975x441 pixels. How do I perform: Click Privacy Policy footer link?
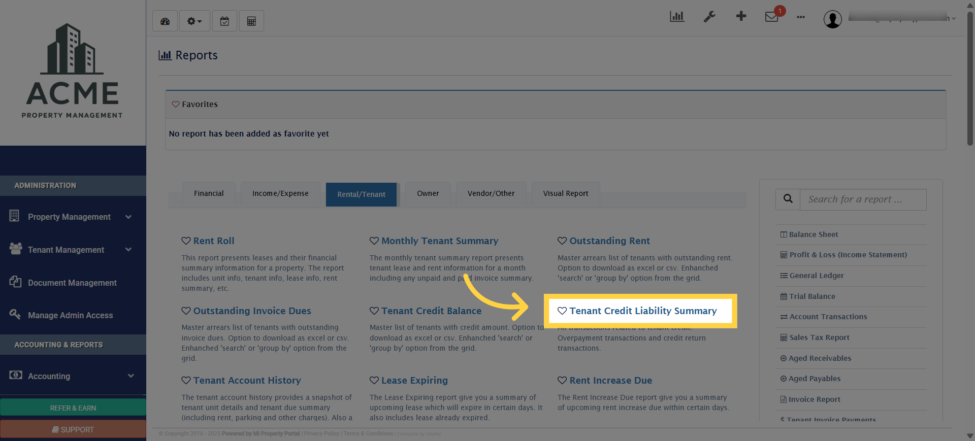pyautogui.click(x=321, y=433)
